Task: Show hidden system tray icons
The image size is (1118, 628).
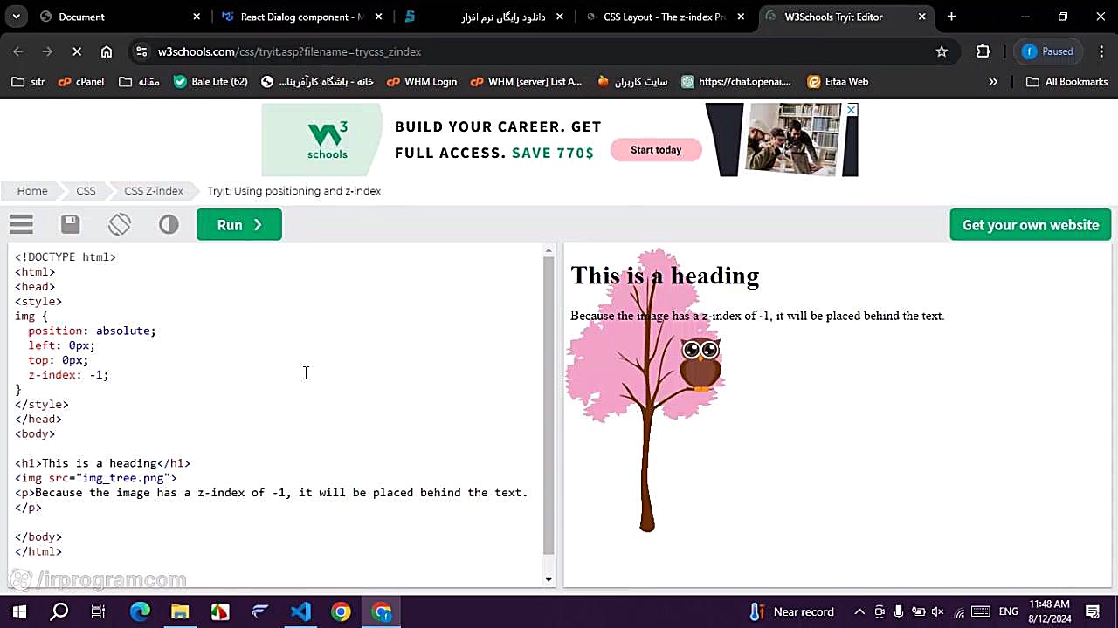Action: pyautogui.click(x=859, y=611)
